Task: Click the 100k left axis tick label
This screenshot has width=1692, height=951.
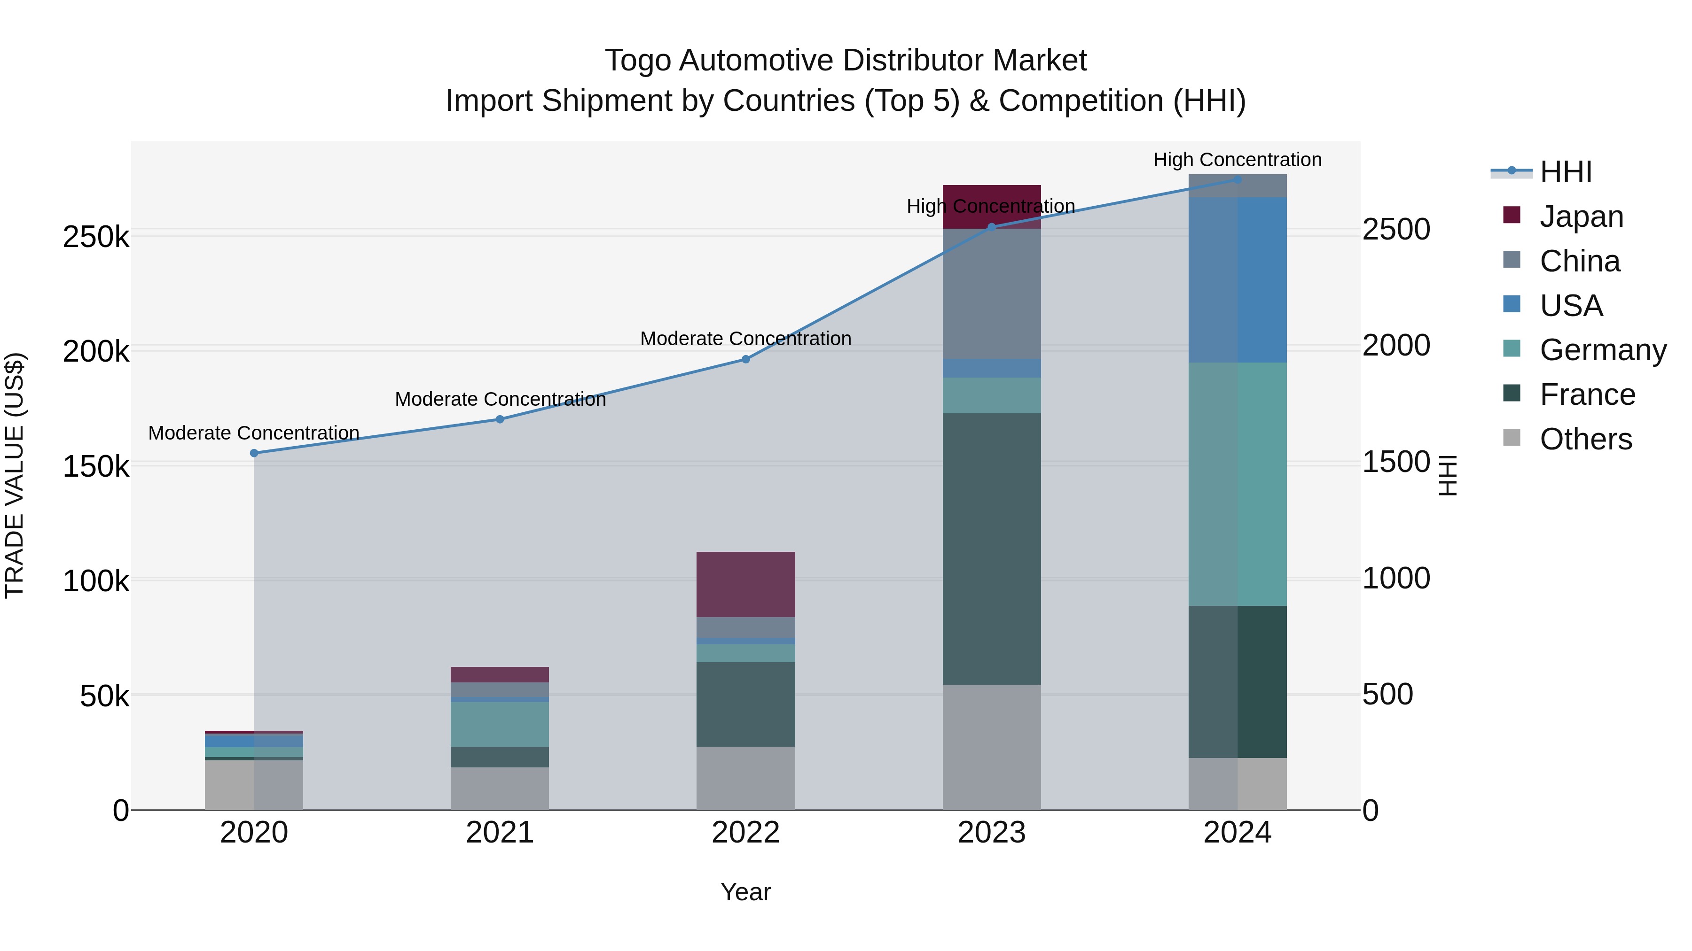Action: [x=96, y=581]
